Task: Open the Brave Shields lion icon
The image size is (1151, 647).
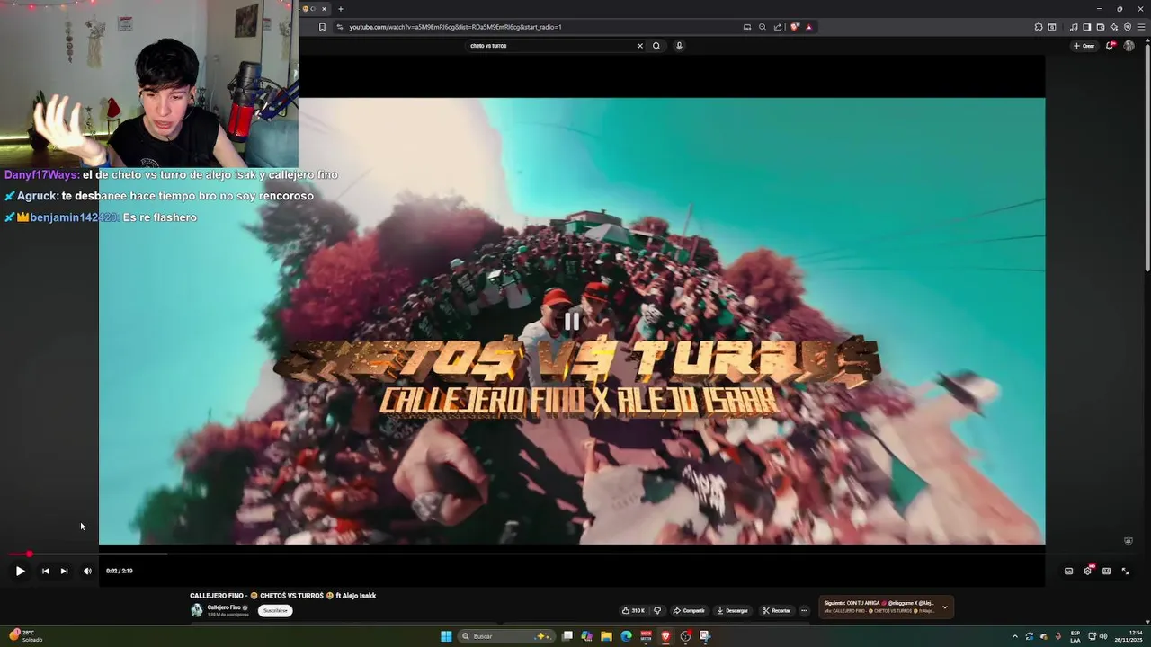Action: (794, 27)
